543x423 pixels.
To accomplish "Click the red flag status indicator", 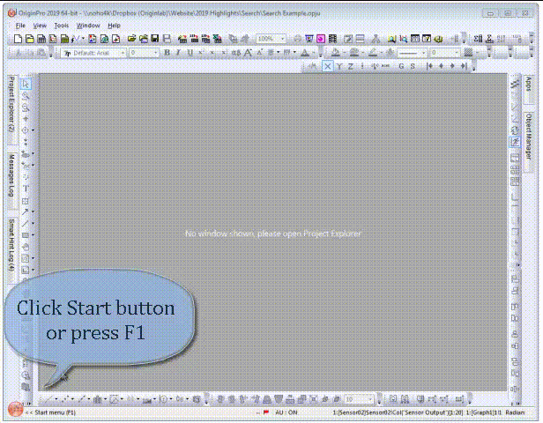I will [266, 412].
